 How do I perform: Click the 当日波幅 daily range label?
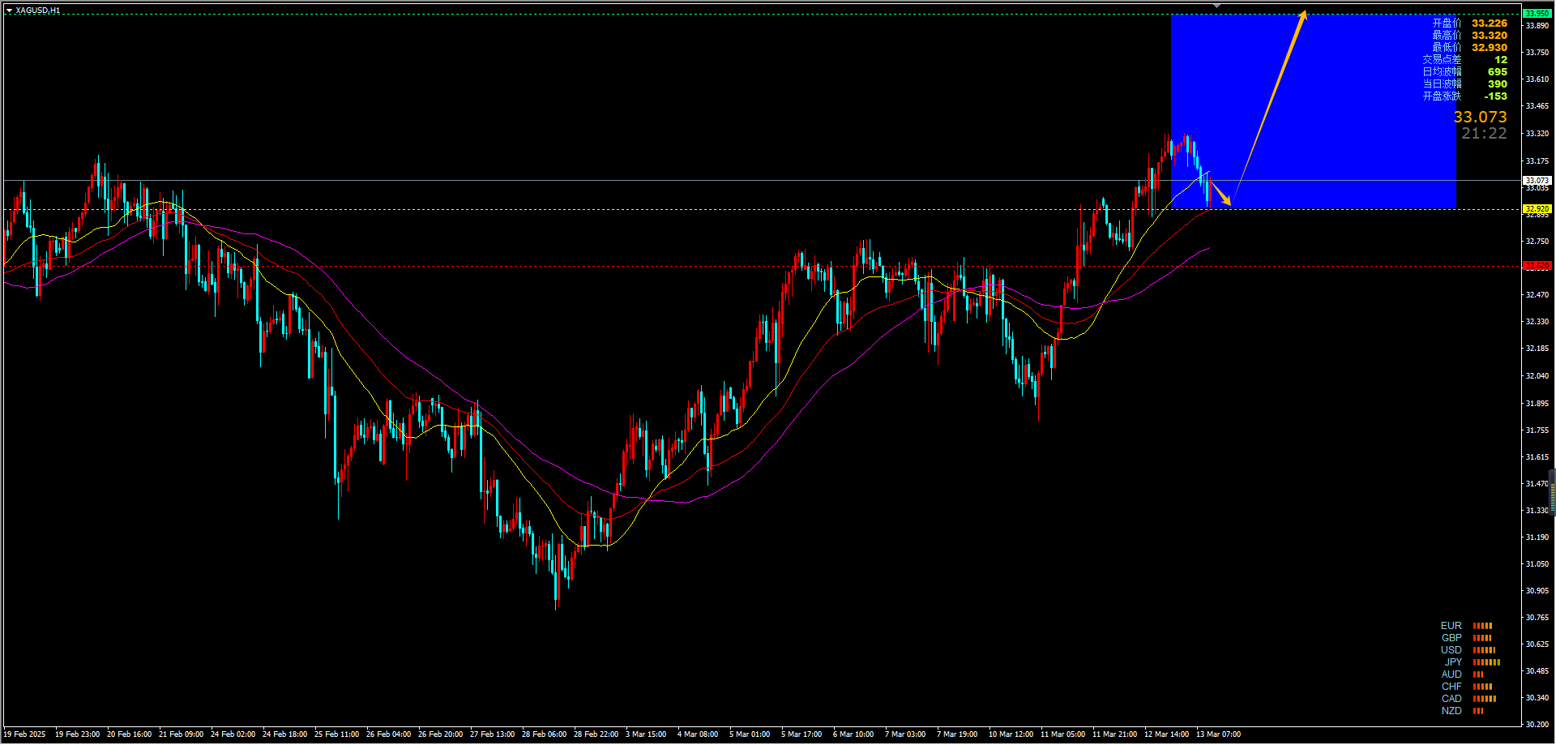click(x=1442, y=84)
